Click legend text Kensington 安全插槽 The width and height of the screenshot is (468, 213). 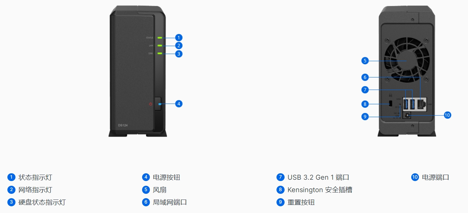[x=320, y=190]
